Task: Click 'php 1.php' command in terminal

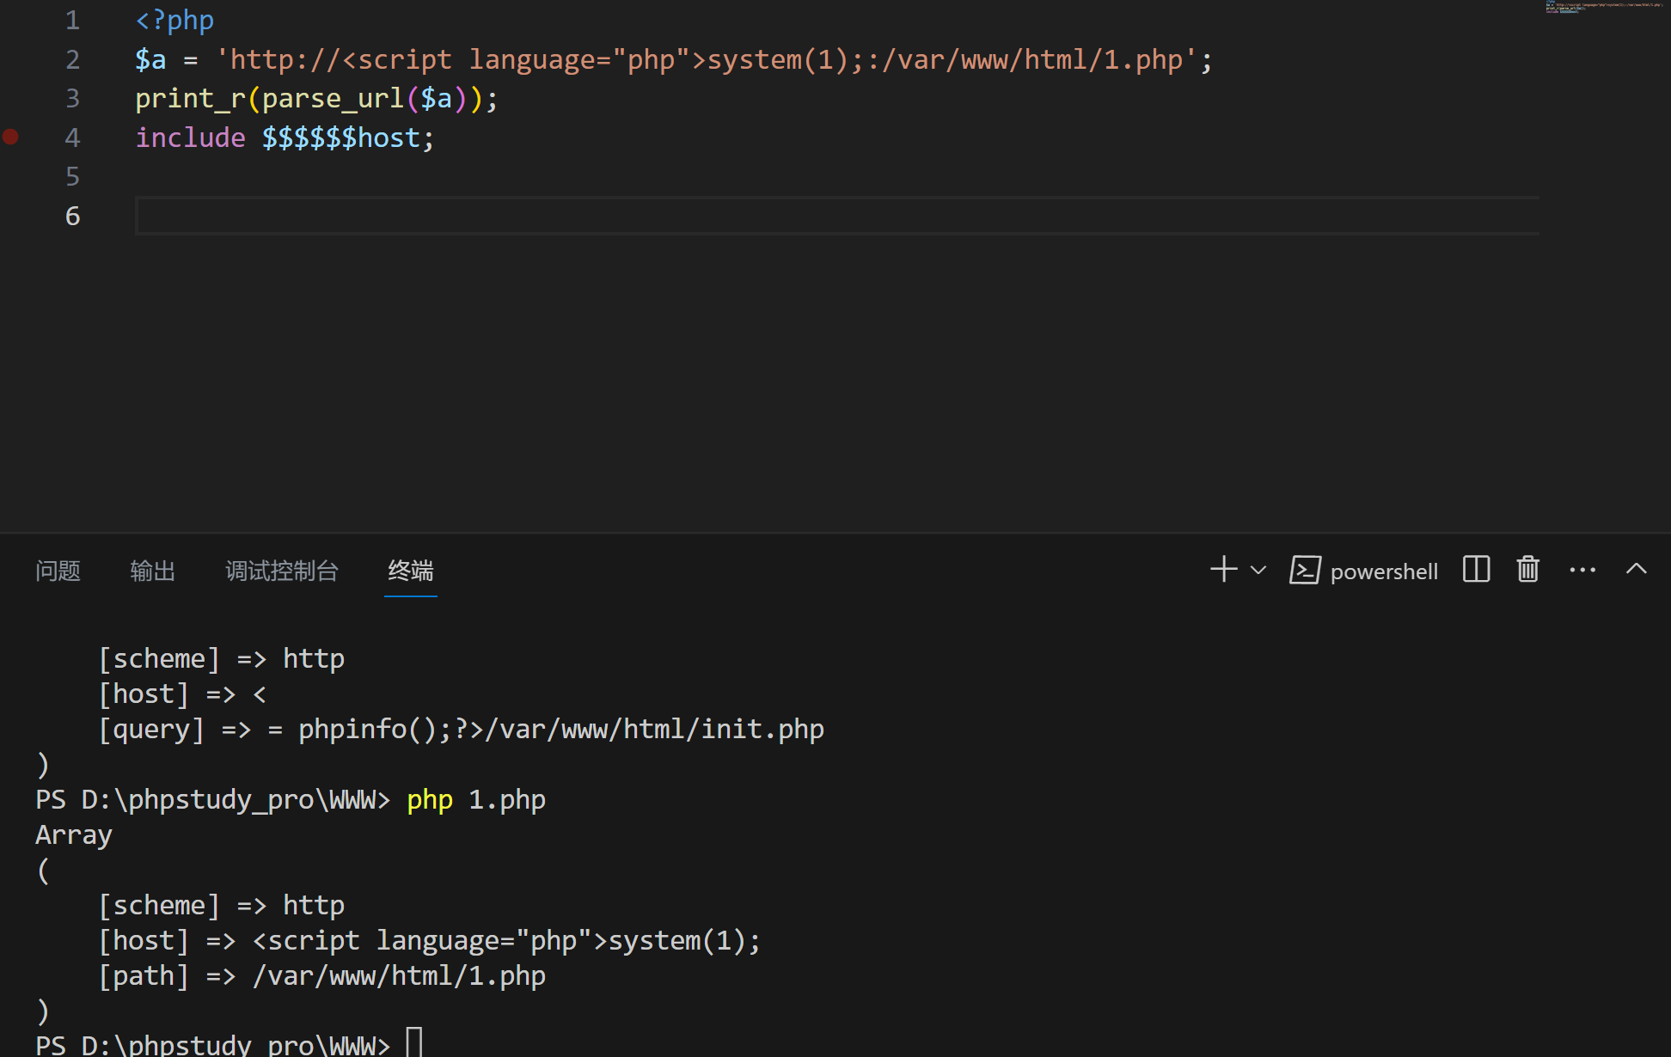Action: pos(475,800)
